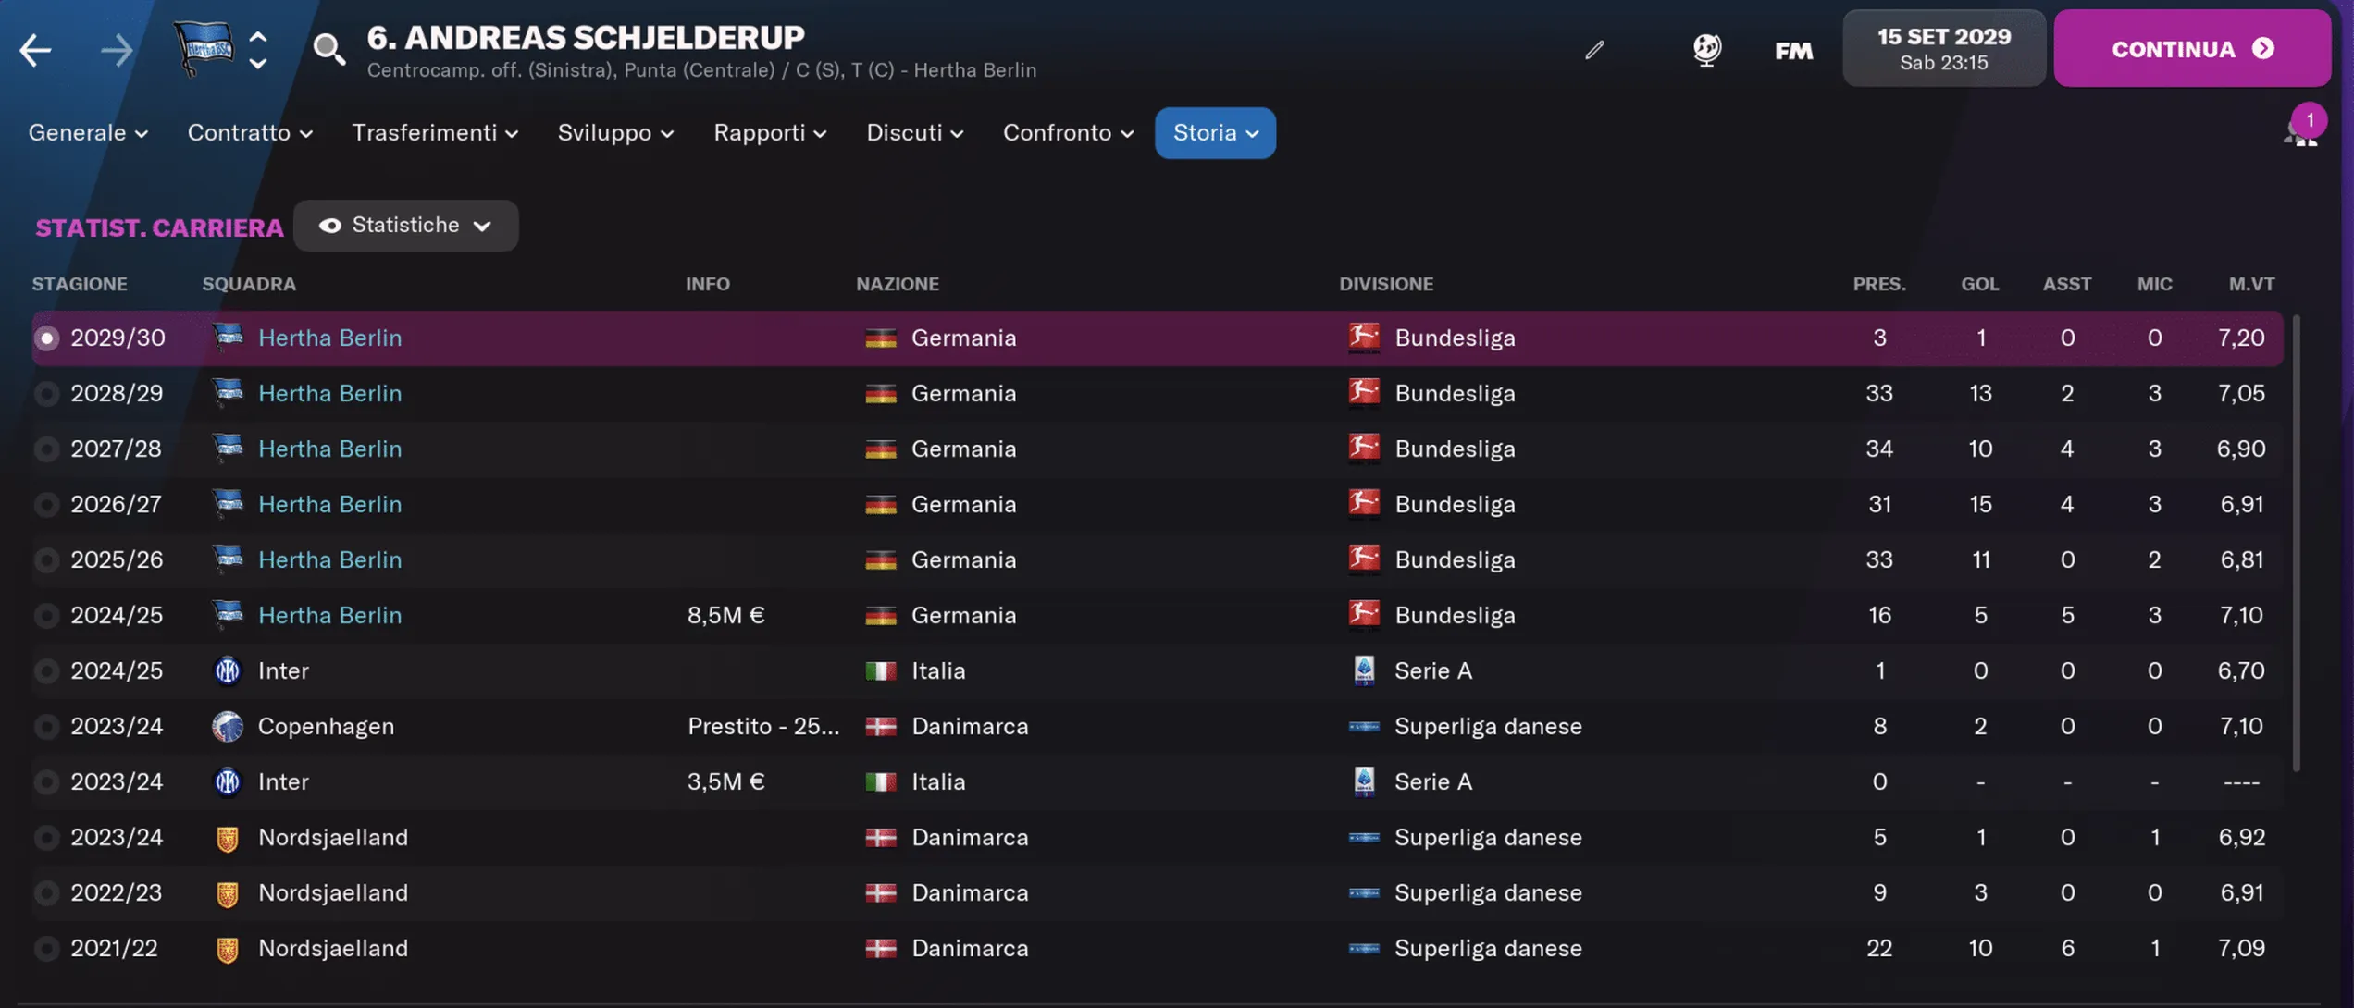The image size is (2354, 1008).
Task: Open the Sviluppo dropdown menu
Action: tap(614, 132)
